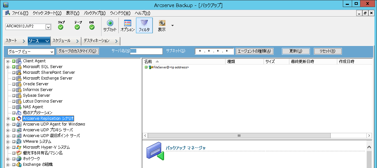Click the Client Agent tree icon

(19, 61)
